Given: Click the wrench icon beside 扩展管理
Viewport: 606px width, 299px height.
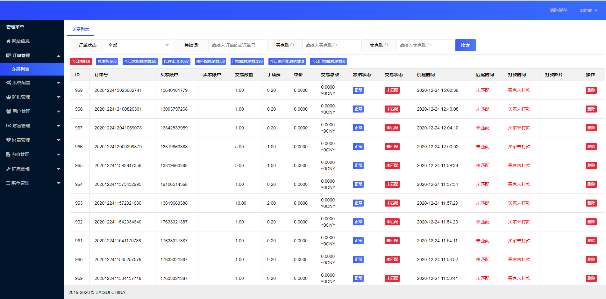Looking at the screenshot, I should (x=9, y=169).
